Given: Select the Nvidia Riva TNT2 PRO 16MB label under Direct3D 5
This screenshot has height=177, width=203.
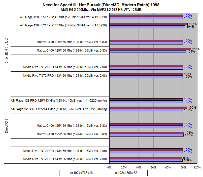Looking at the screenshot, I should coord(65,67).
